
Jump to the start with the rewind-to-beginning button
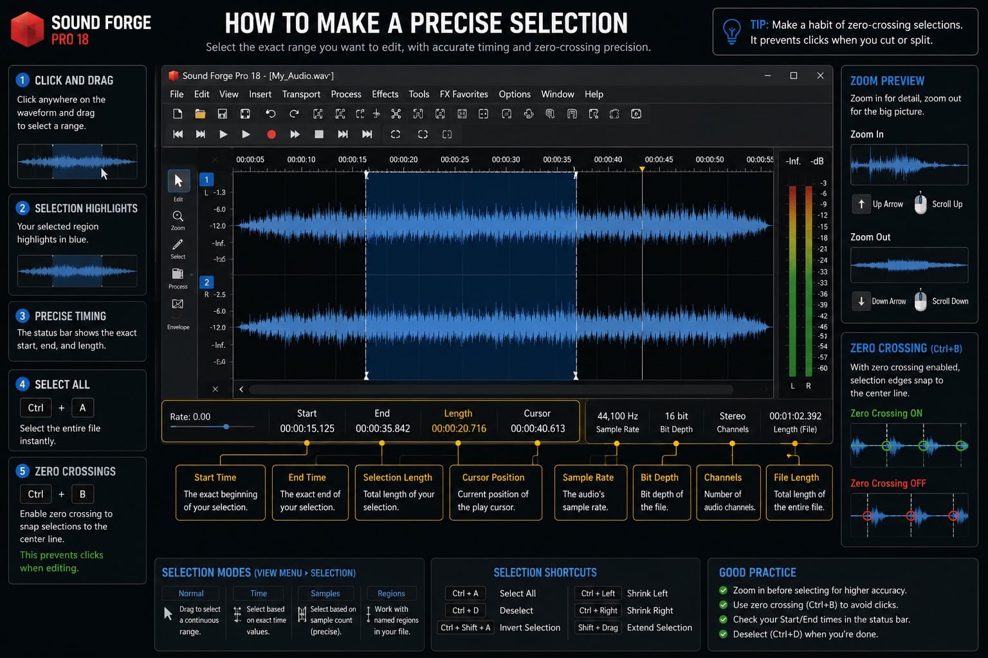[x=178, y=134]
